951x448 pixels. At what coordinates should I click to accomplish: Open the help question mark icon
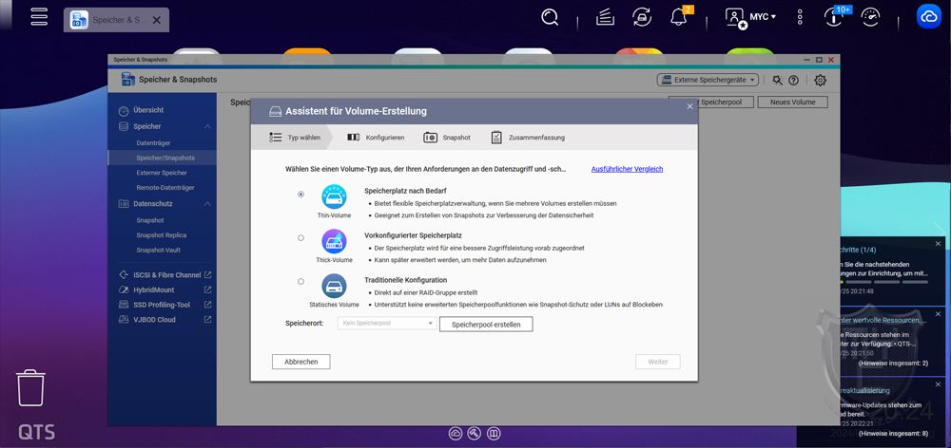click(x=793, y=80)
